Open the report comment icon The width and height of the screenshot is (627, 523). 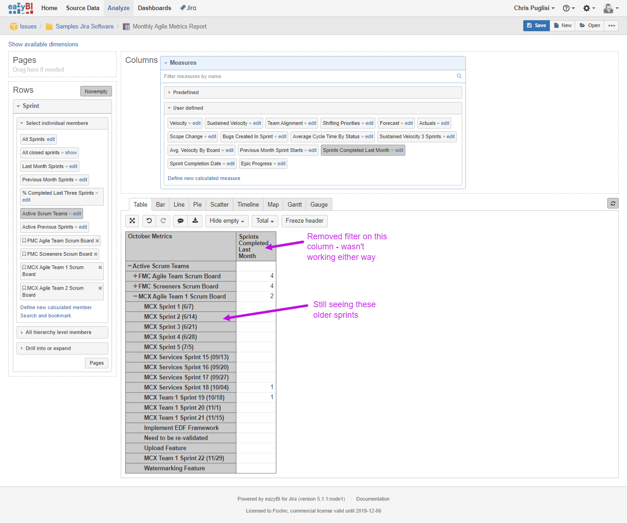click(180, 221)
